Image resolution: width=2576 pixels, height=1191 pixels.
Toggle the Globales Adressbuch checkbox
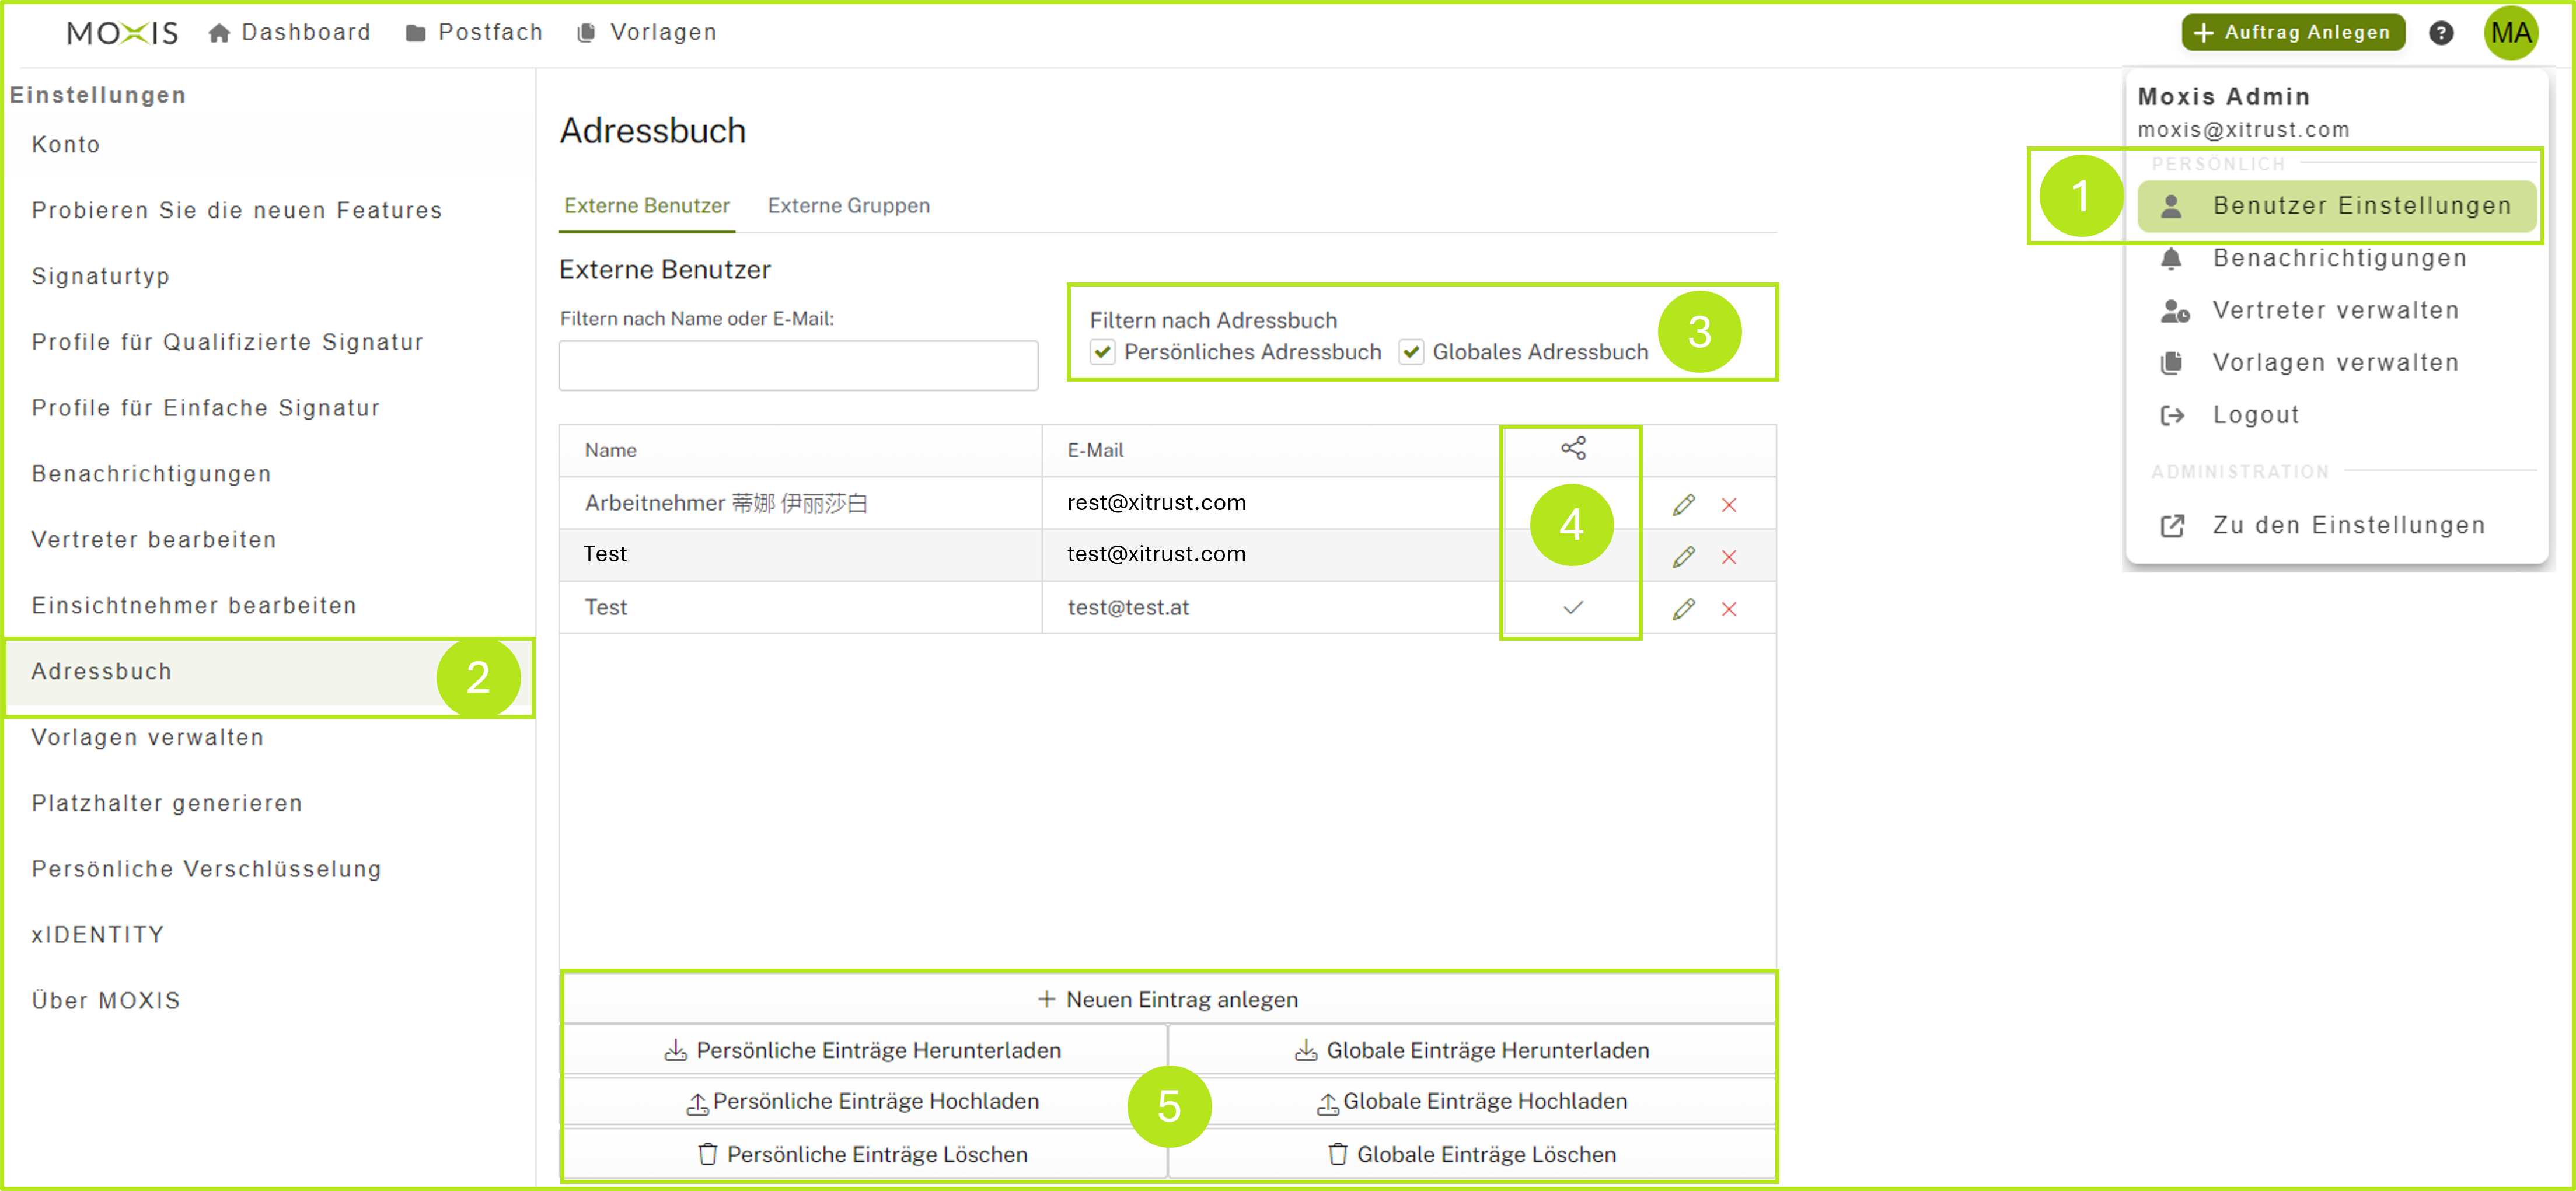pyautogui.click(x=1410, y=352)
